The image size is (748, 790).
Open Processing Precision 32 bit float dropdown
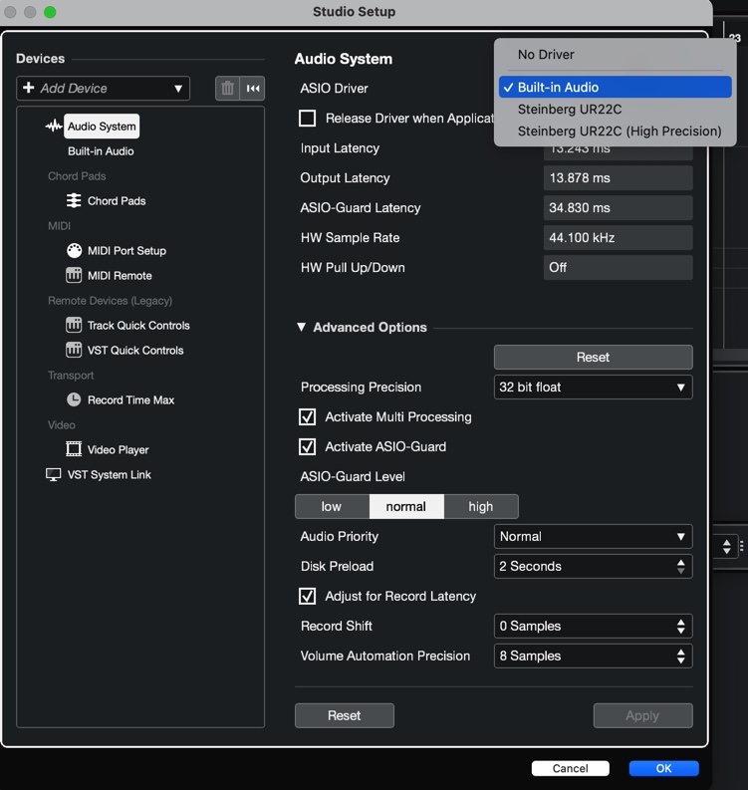(594, 387)
